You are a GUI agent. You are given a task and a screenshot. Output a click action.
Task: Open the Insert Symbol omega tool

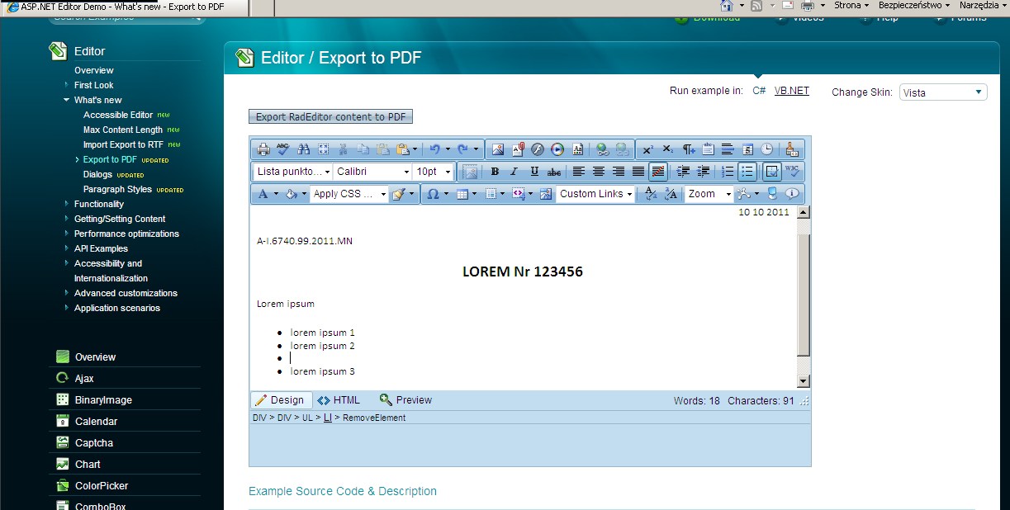433,194
